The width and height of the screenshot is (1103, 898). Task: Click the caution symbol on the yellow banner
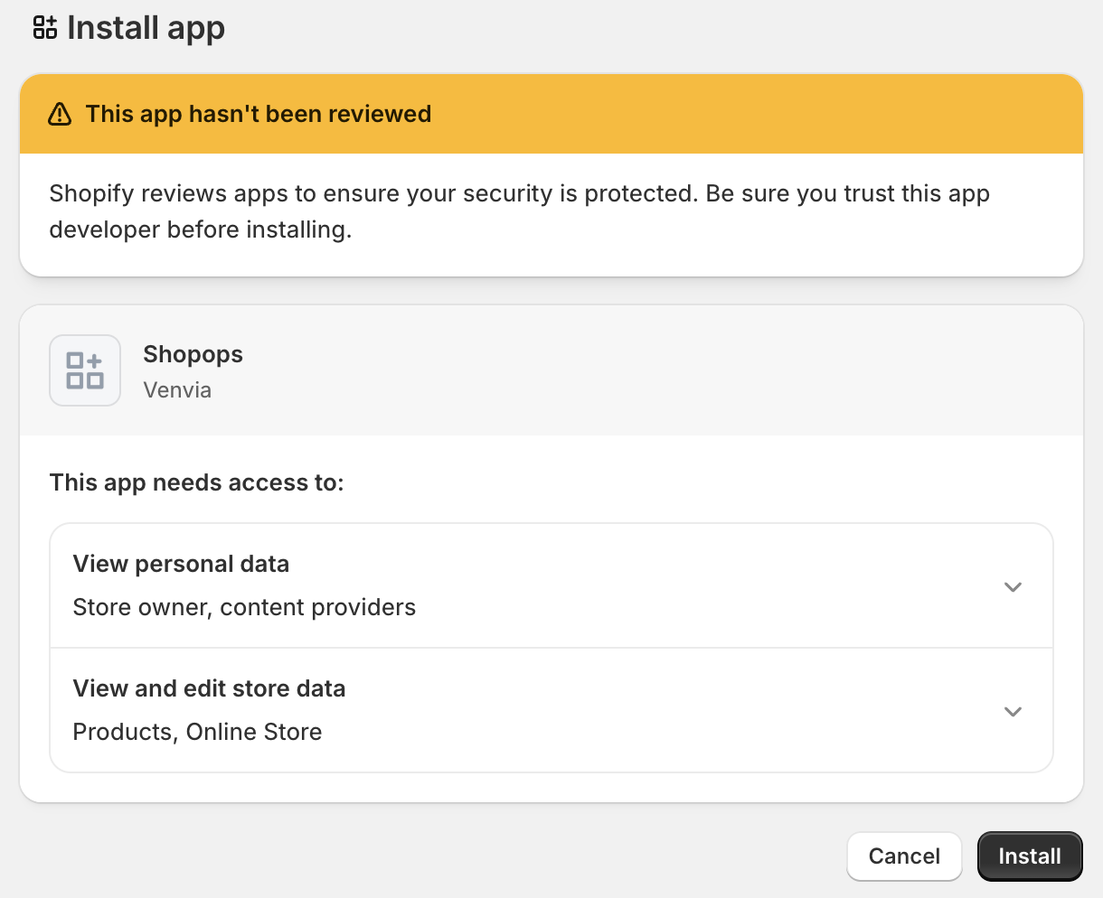60,114
